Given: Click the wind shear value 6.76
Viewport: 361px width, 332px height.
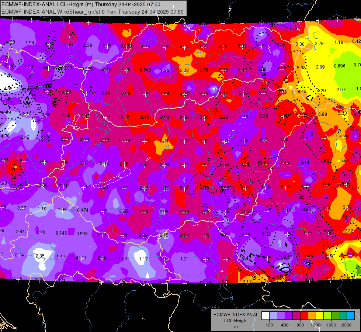Looking at the screenshot, I should pos(344,136).
